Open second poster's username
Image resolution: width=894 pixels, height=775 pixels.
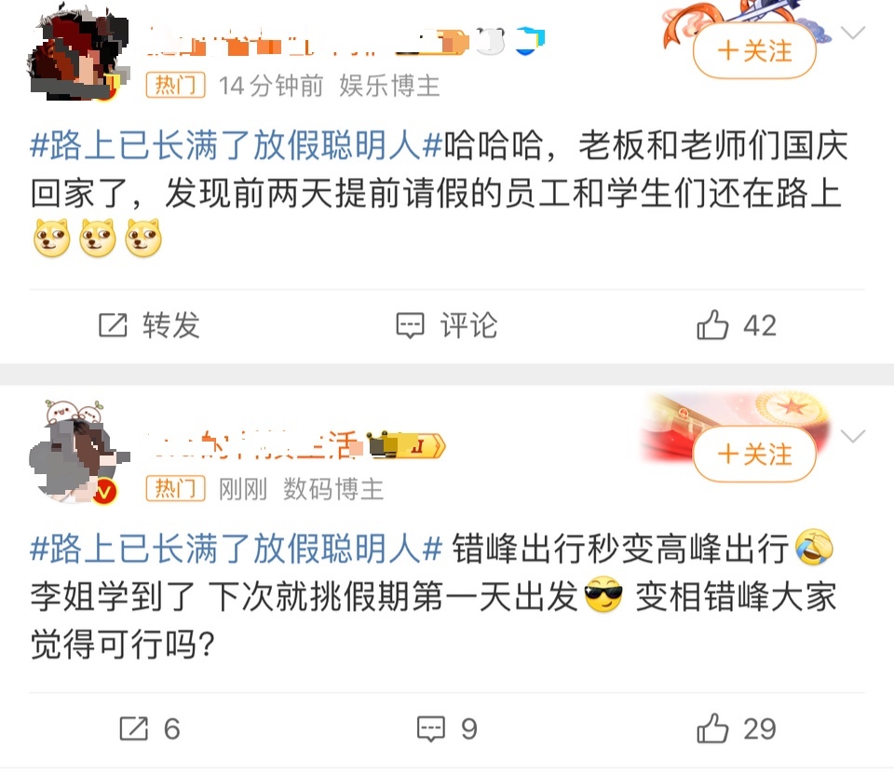(252, 444)
